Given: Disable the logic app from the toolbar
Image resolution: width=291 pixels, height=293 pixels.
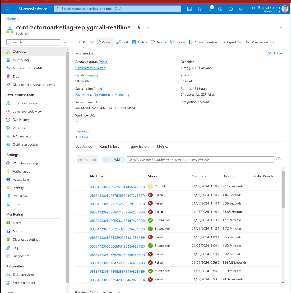Looking at the screenshot, I should [158, 42].
